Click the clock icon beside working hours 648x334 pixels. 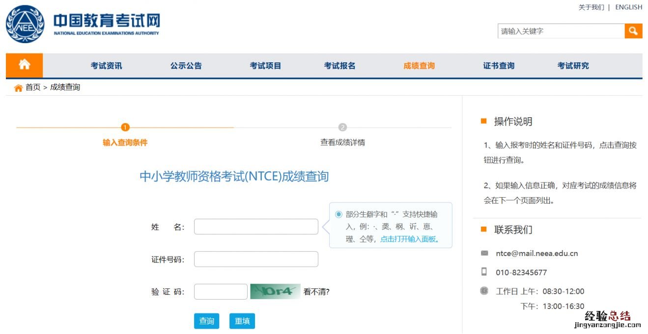pos(484,291)
